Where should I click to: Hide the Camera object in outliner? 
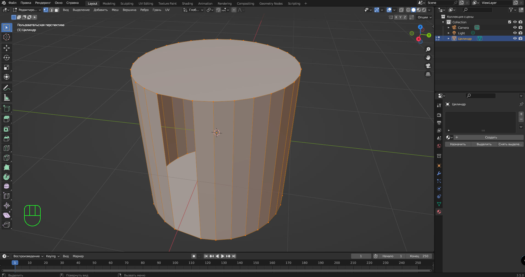pyautogui.click(x=515, y=27)
